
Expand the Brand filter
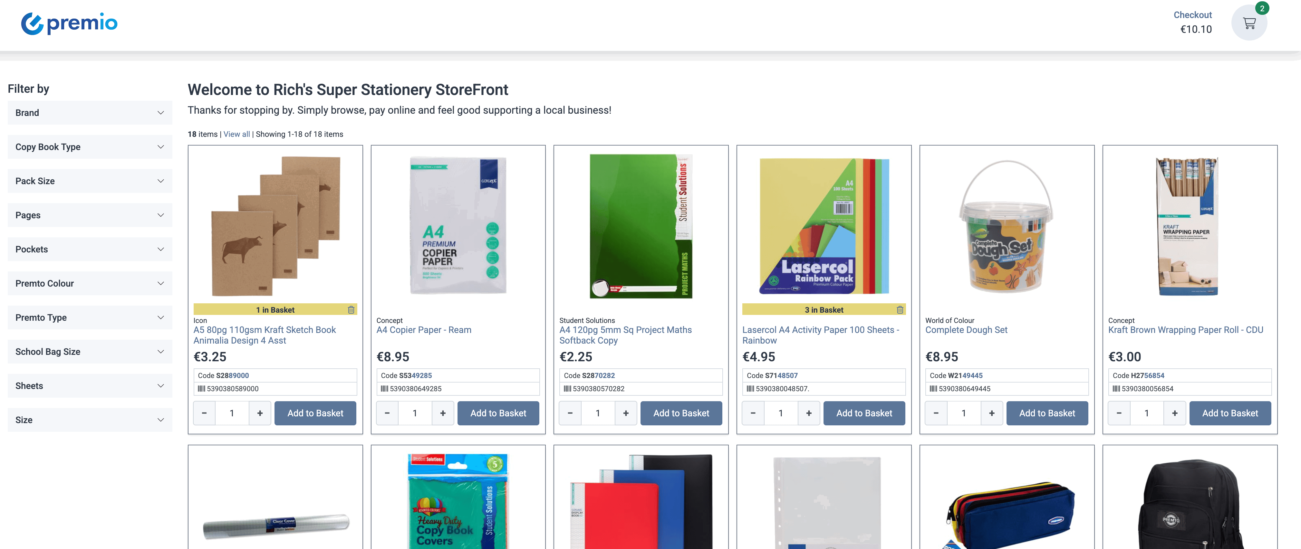coord(89,113)
